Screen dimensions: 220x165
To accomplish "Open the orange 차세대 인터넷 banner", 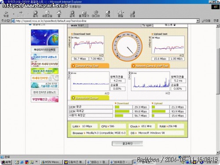I will click(44, 78).
